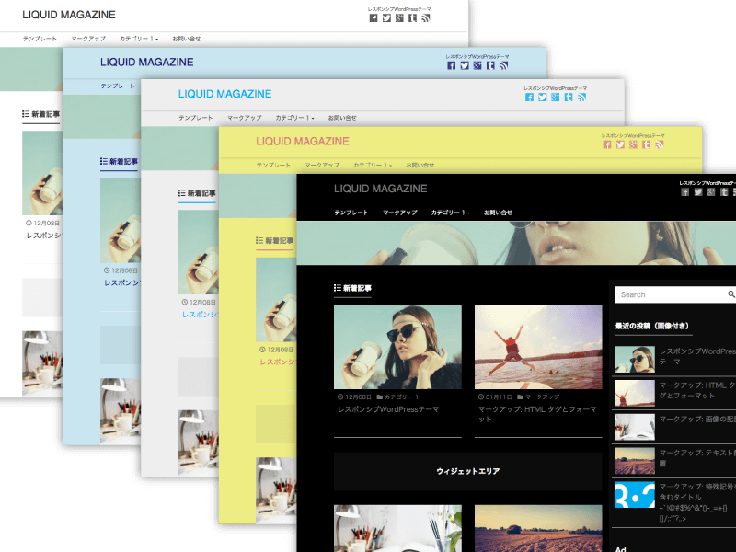This screenshot has height=552, width=736.
Task: Expand カテゴリー1 dropdown in the gray theme menu
Action: pyautogui.click(x=294, y=118)
